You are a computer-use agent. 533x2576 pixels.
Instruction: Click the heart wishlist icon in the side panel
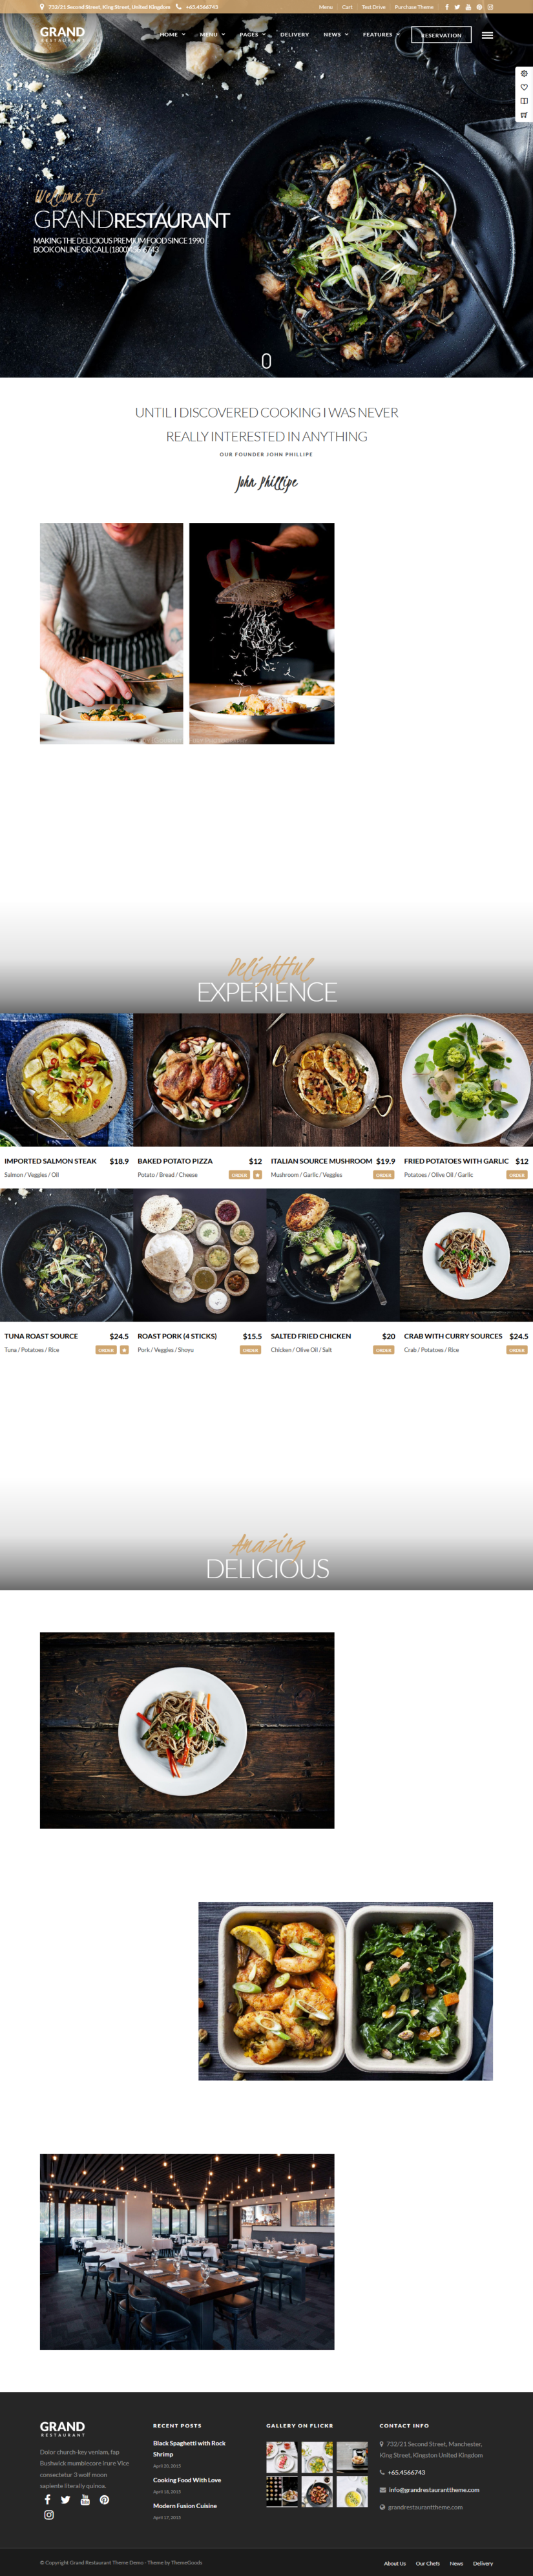click(524, 87)
